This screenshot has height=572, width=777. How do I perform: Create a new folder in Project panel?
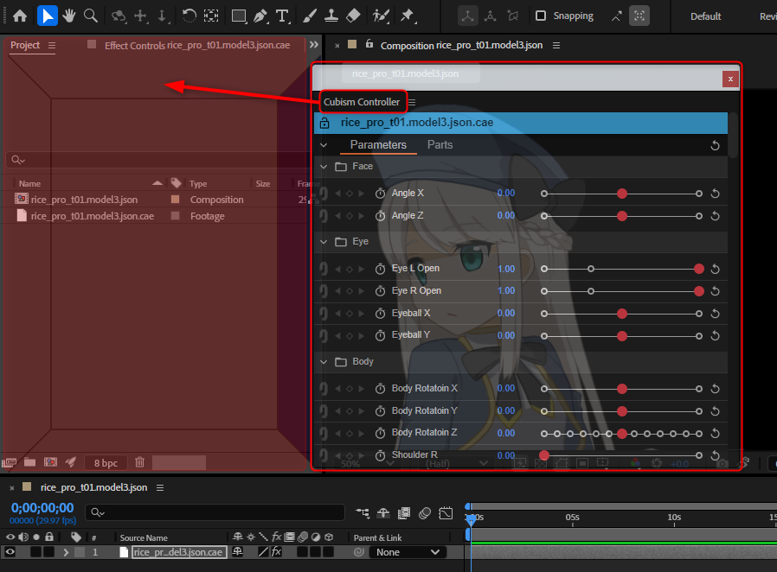click(x=29, y=462)
